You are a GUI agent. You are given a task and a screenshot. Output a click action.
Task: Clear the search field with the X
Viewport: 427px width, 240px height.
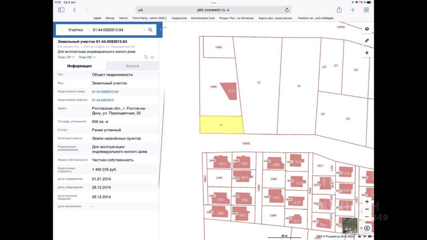tap(144, 30)
